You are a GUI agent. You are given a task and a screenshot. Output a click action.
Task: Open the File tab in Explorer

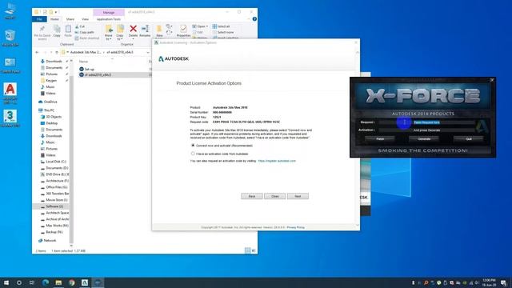(39, 19)
